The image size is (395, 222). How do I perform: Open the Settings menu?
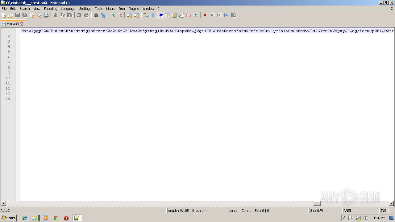point(85,9)
